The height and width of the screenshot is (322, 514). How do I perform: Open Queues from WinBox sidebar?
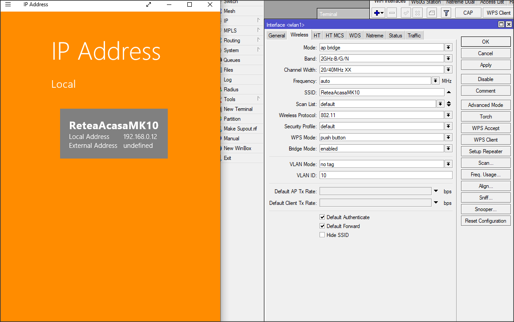tap(242, 60)
